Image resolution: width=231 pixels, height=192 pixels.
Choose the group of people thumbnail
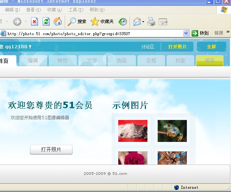click(172, 158)
